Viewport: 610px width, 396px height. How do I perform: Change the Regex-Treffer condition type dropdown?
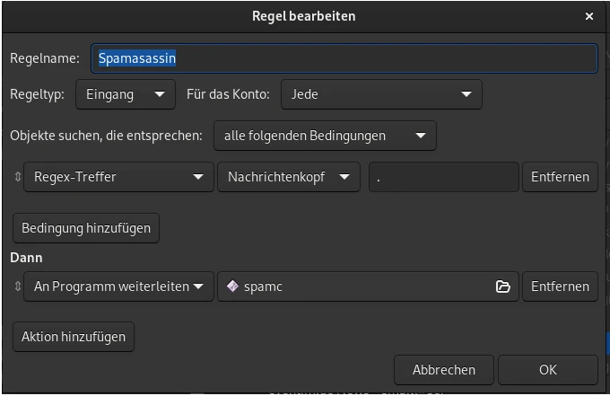coord(118,177)
